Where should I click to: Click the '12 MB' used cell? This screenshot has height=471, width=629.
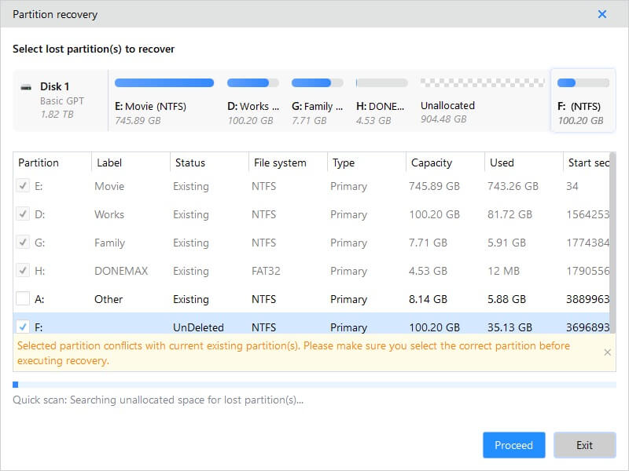[503, 271]
